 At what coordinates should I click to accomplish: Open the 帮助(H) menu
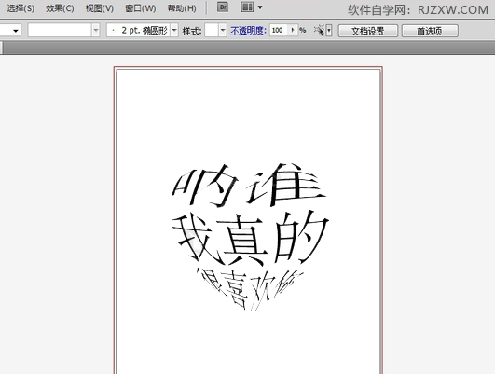[x=182, y=7]
